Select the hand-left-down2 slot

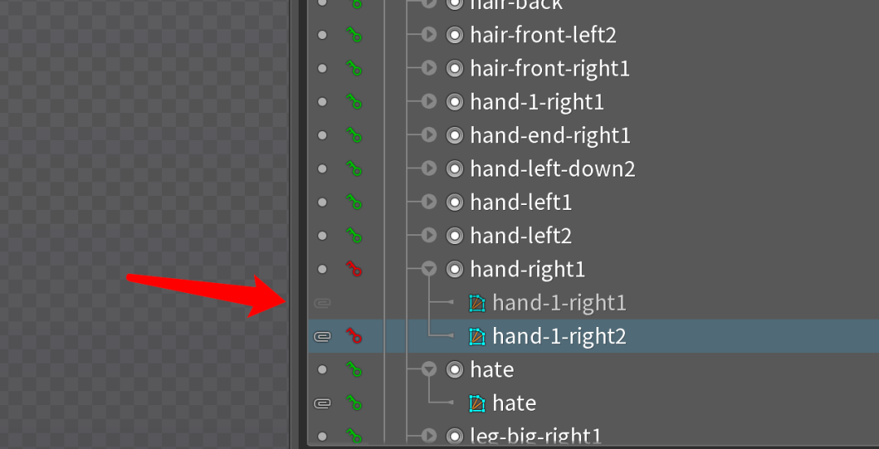point(552,168)
